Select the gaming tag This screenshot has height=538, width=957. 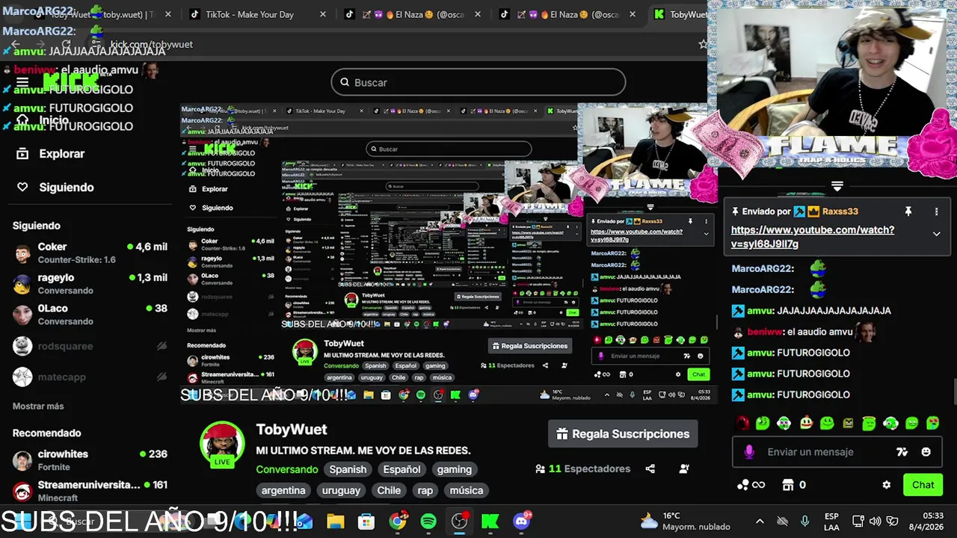[454, 469]
